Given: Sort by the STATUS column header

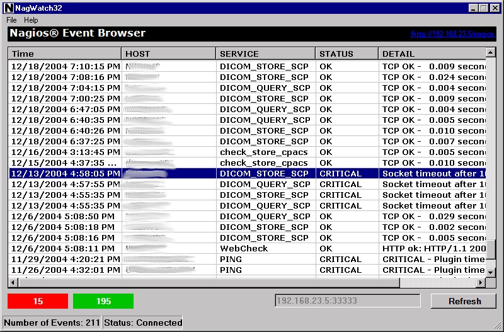Looking at the screenshot, I should click(x=347, y=54).
